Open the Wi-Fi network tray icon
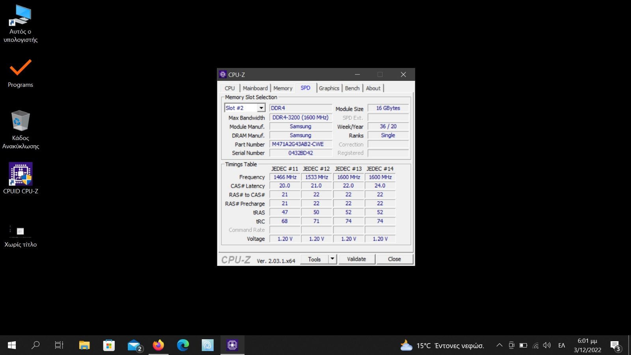The width and height of the screenshot is (631, 355). (x=536, y=346)
